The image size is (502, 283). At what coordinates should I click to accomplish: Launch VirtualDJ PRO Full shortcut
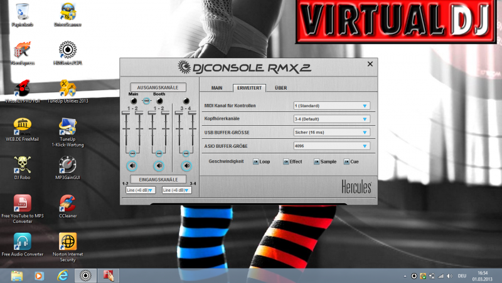tap(23, 91)
